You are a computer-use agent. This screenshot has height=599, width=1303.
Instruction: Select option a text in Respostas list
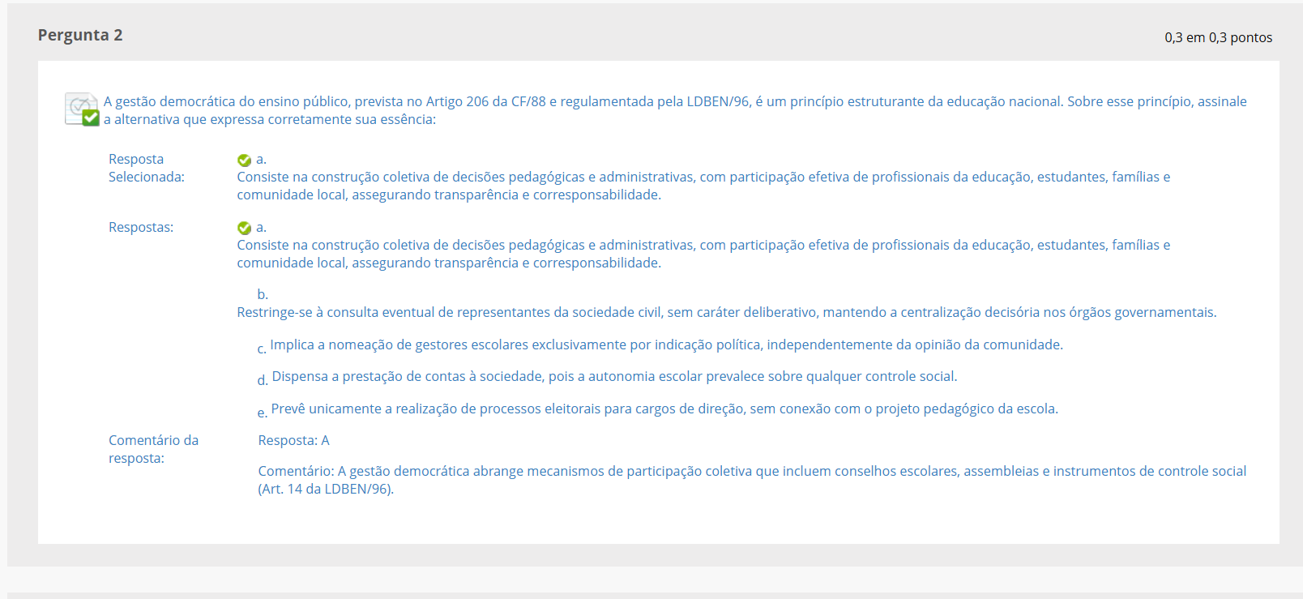point(703,254)
